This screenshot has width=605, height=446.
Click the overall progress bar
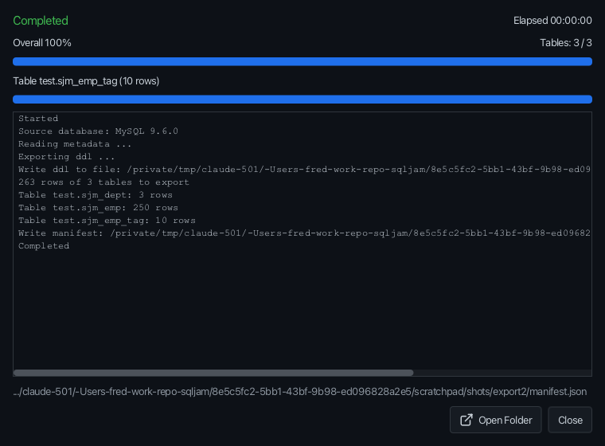pyautogui.click(x=302, y=61)
